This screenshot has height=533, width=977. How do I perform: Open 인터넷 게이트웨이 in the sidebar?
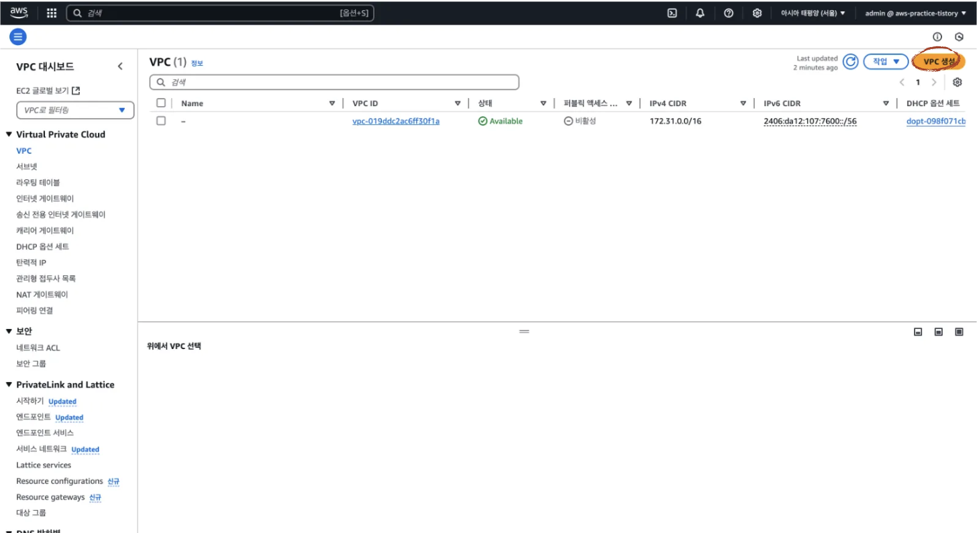pyautogui.click(x=45, y=199)
